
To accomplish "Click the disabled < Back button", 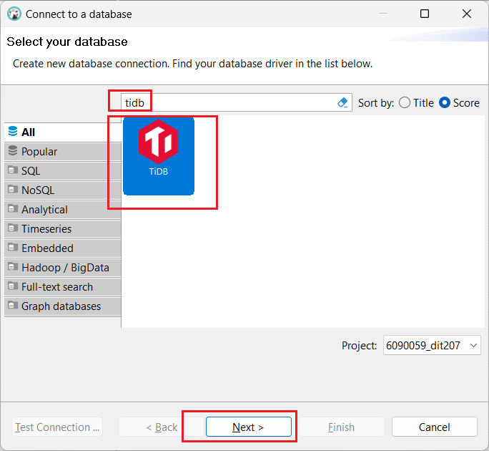I will coord(162,427).
